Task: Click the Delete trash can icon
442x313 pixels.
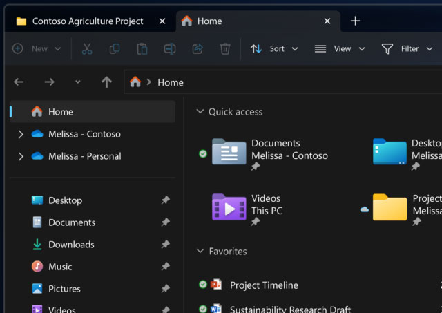Action: pyautogui.click(x=225, y=49)
